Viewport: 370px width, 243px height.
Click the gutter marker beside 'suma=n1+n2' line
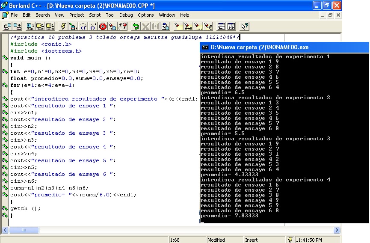(5, 187)
